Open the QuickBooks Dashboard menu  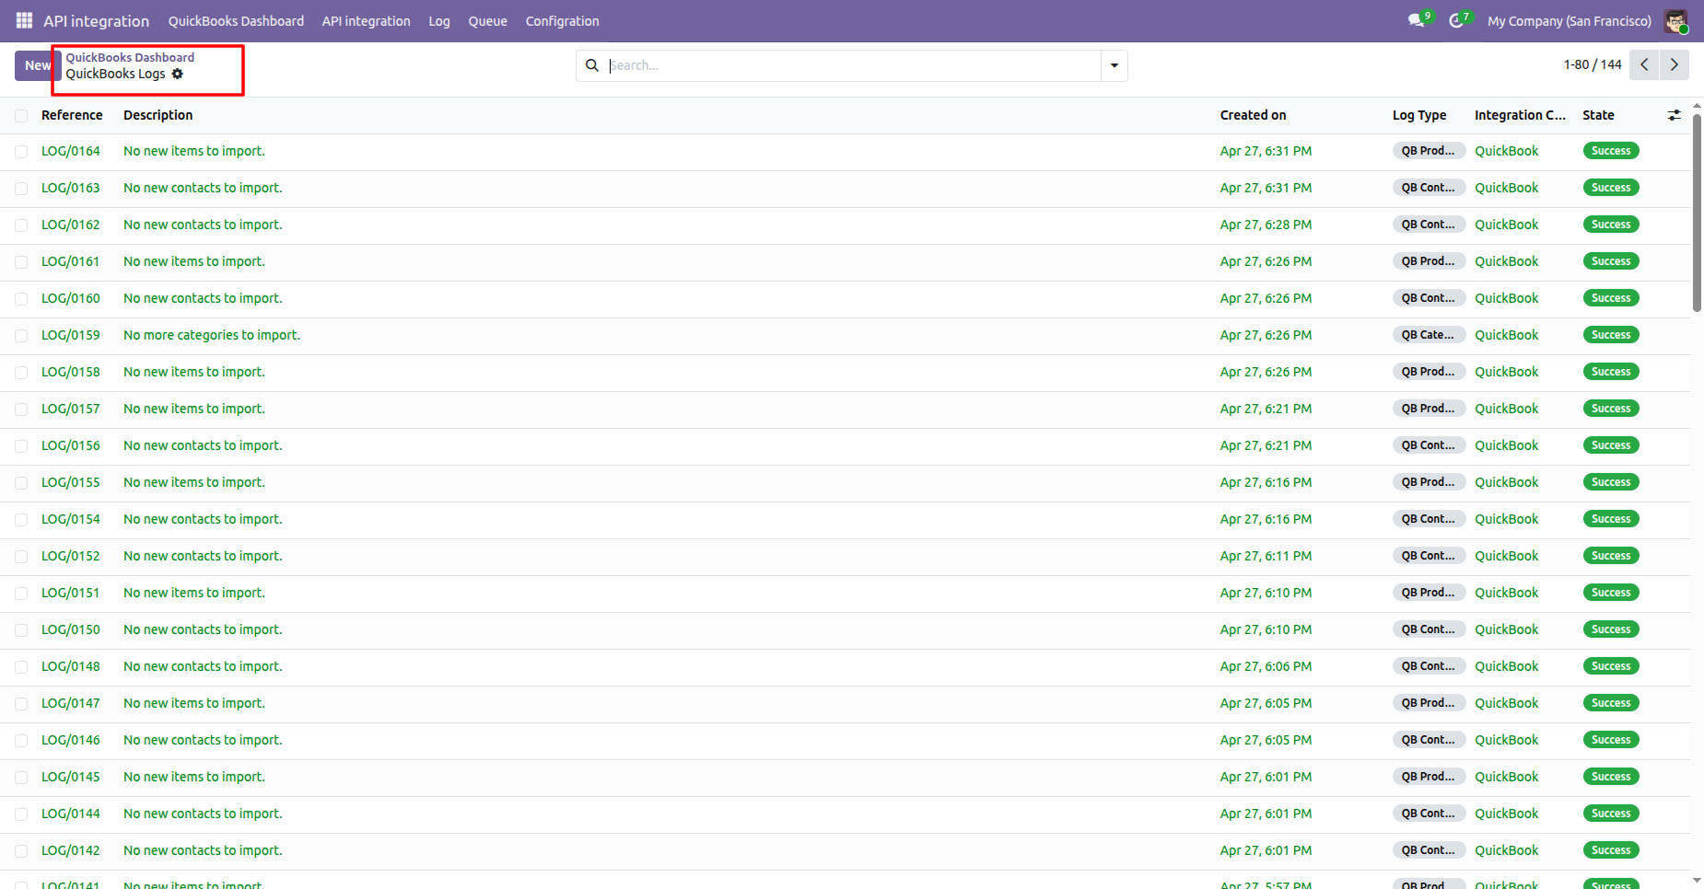[x=236, y=20]
